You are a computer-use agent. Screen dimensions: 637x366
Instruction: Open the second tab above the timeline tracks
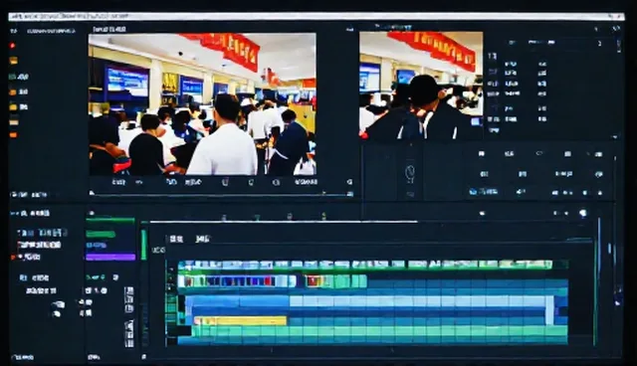click(202, 239)
